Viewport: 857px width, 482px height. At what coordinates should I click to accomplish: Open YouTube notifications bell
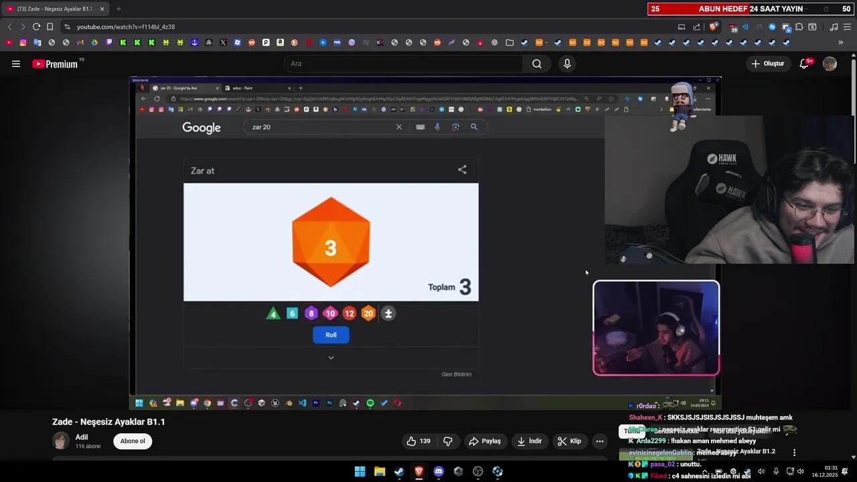click(x=805, y=64)
